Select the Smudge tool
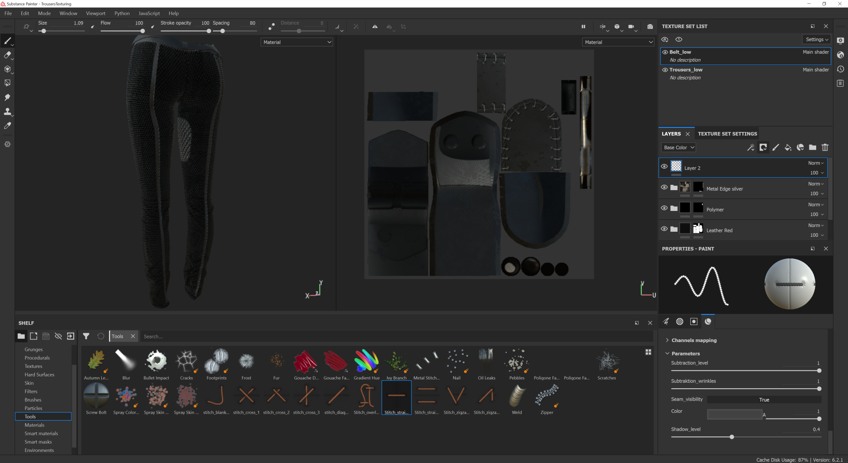The width and height of the screenshot is (848, 463). 7,97
